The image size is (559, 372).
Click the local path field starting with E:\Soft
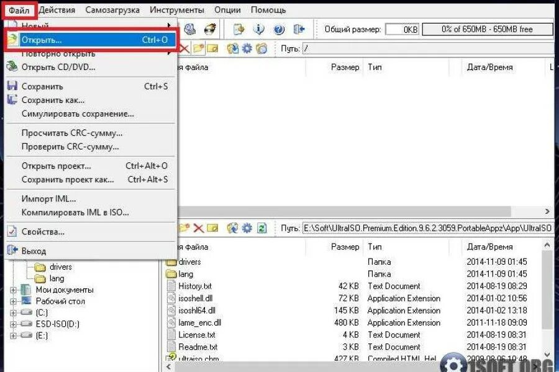click(428, 228)
